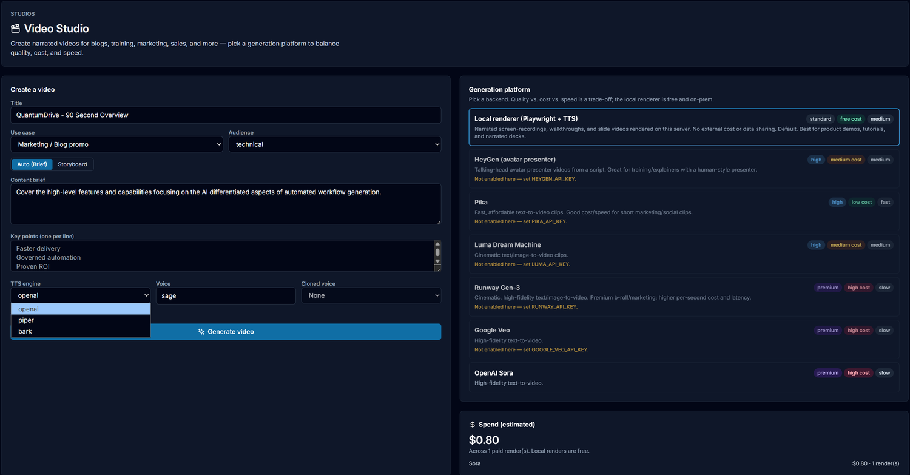The image size is (910, 475).
Task: Open the Use case dropdown
Action: (116, 144)
